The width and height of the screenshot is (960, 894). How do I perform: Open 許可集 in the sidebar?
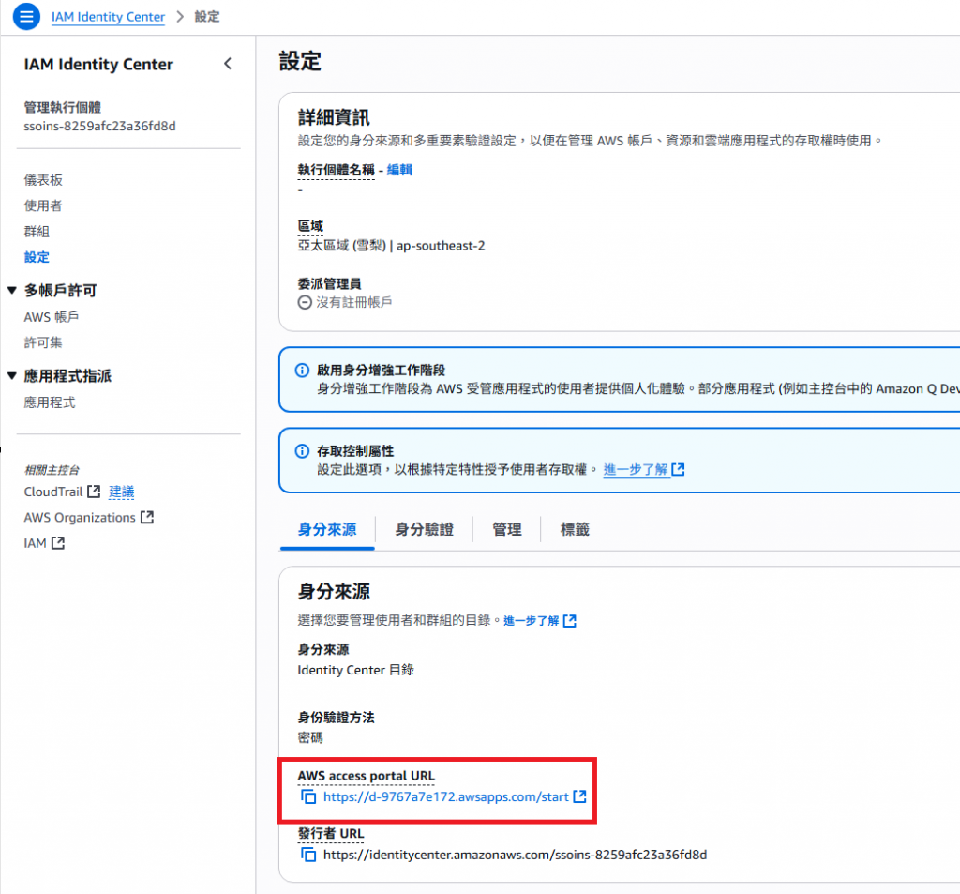(43, 342)
